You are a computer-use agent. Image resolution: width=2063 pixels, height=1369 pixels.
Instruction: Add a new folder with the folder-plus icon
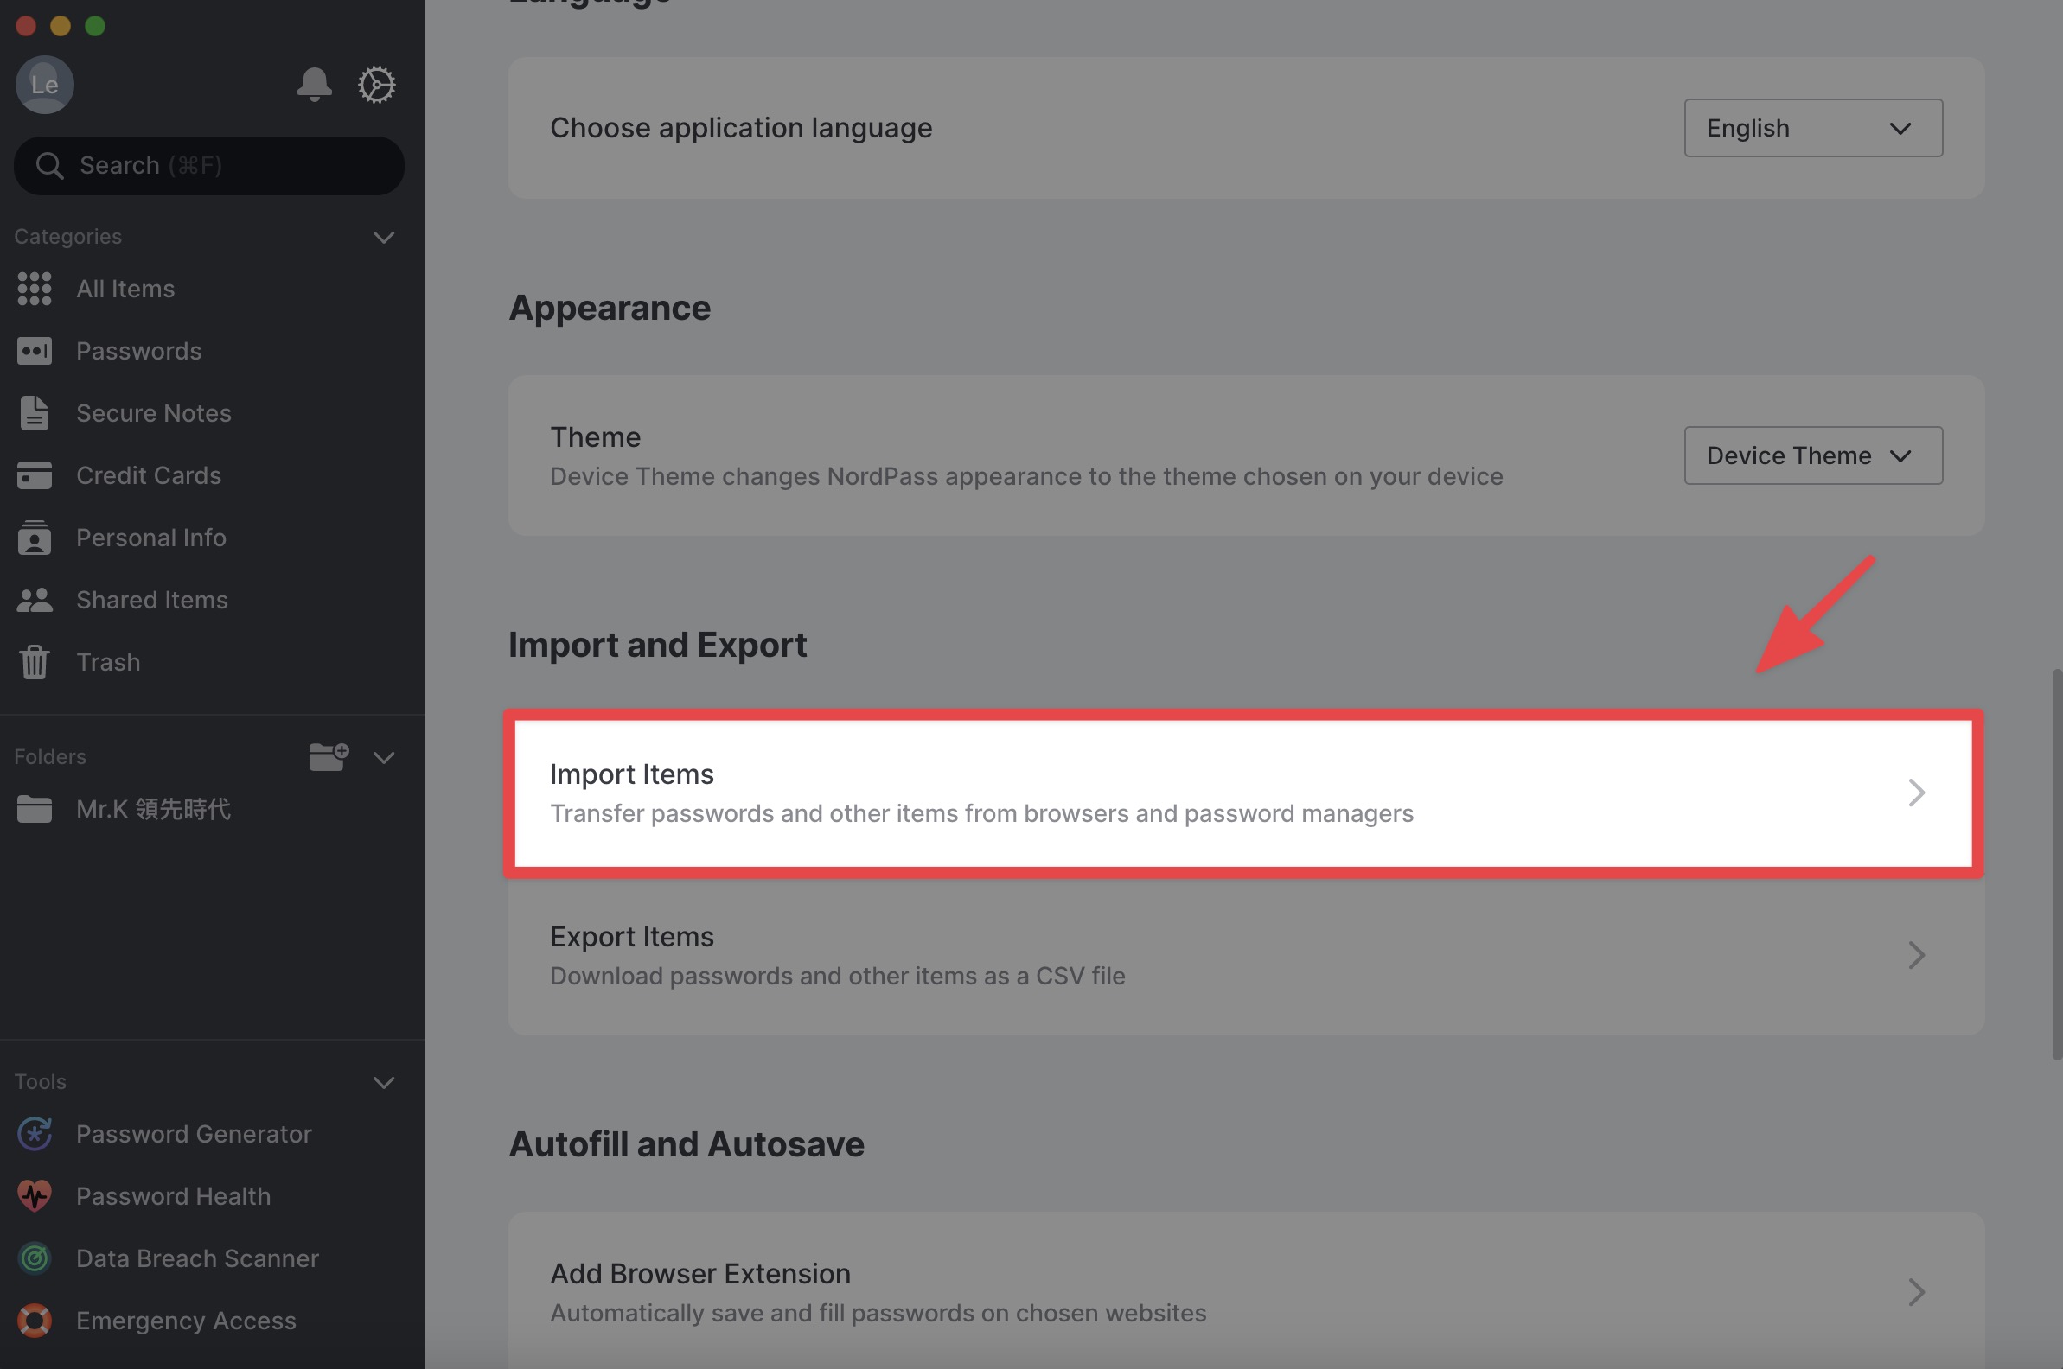pyautogui.click(x=329, y=756)
